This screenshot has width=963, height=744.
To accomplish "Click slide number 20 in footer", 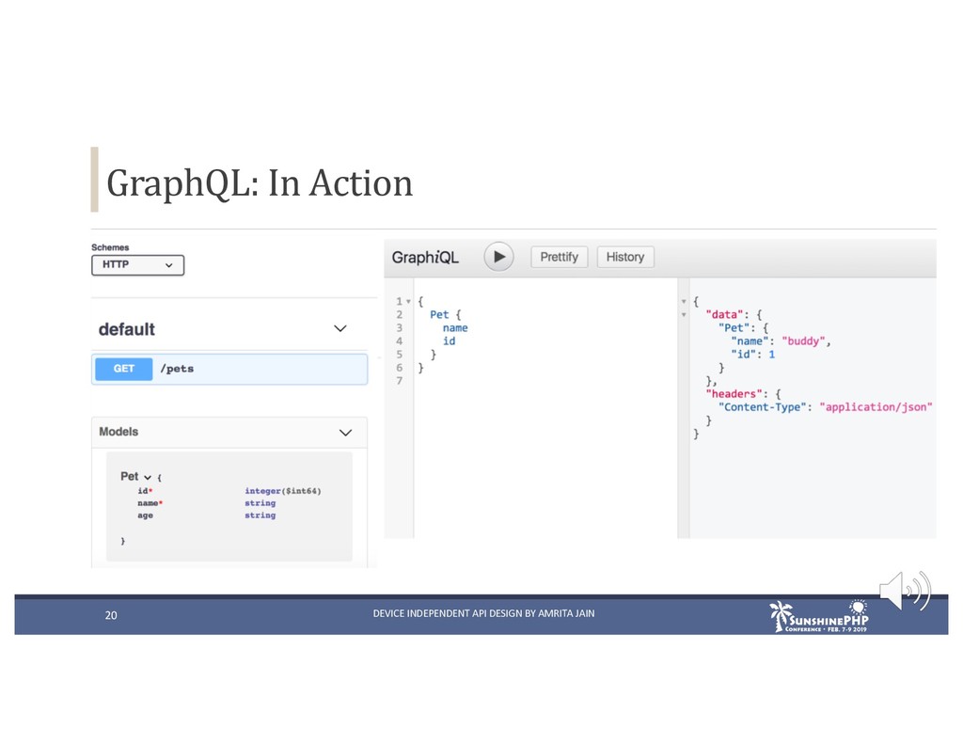I will click(x=111, y=615).
